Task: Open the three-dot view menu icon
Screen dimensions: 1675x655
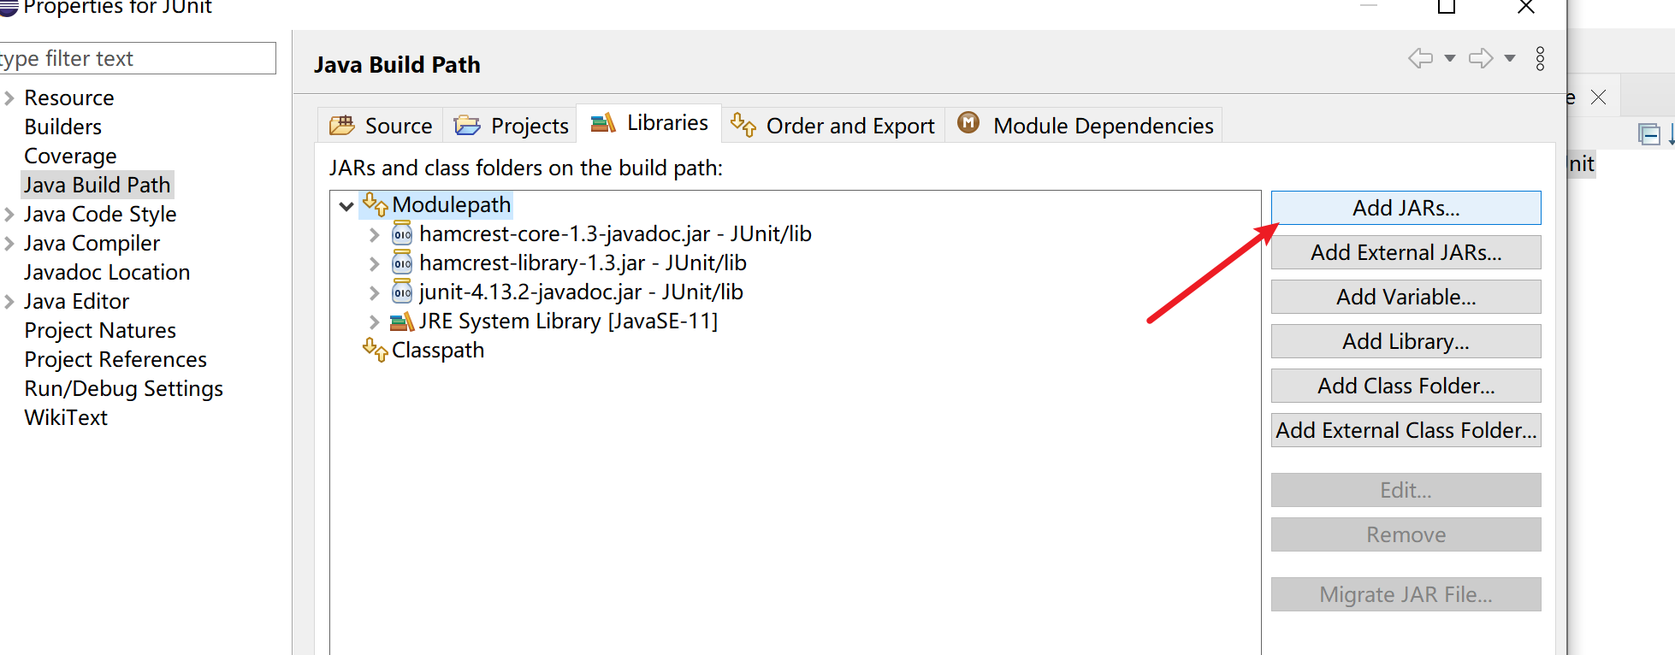Action: coord(1540,58)
